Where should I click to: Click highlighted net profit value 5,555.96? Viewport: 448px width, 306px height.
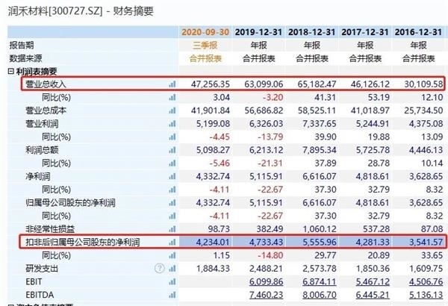[x=320, y=243]
